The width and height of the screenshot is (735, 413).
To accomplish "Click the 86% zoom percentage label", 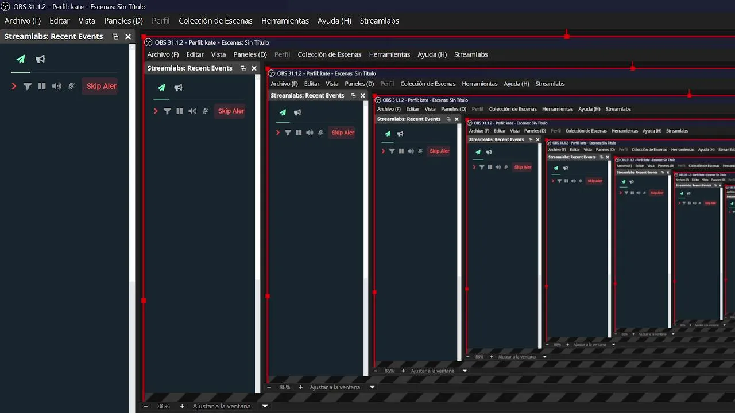I will coord(164,406).
